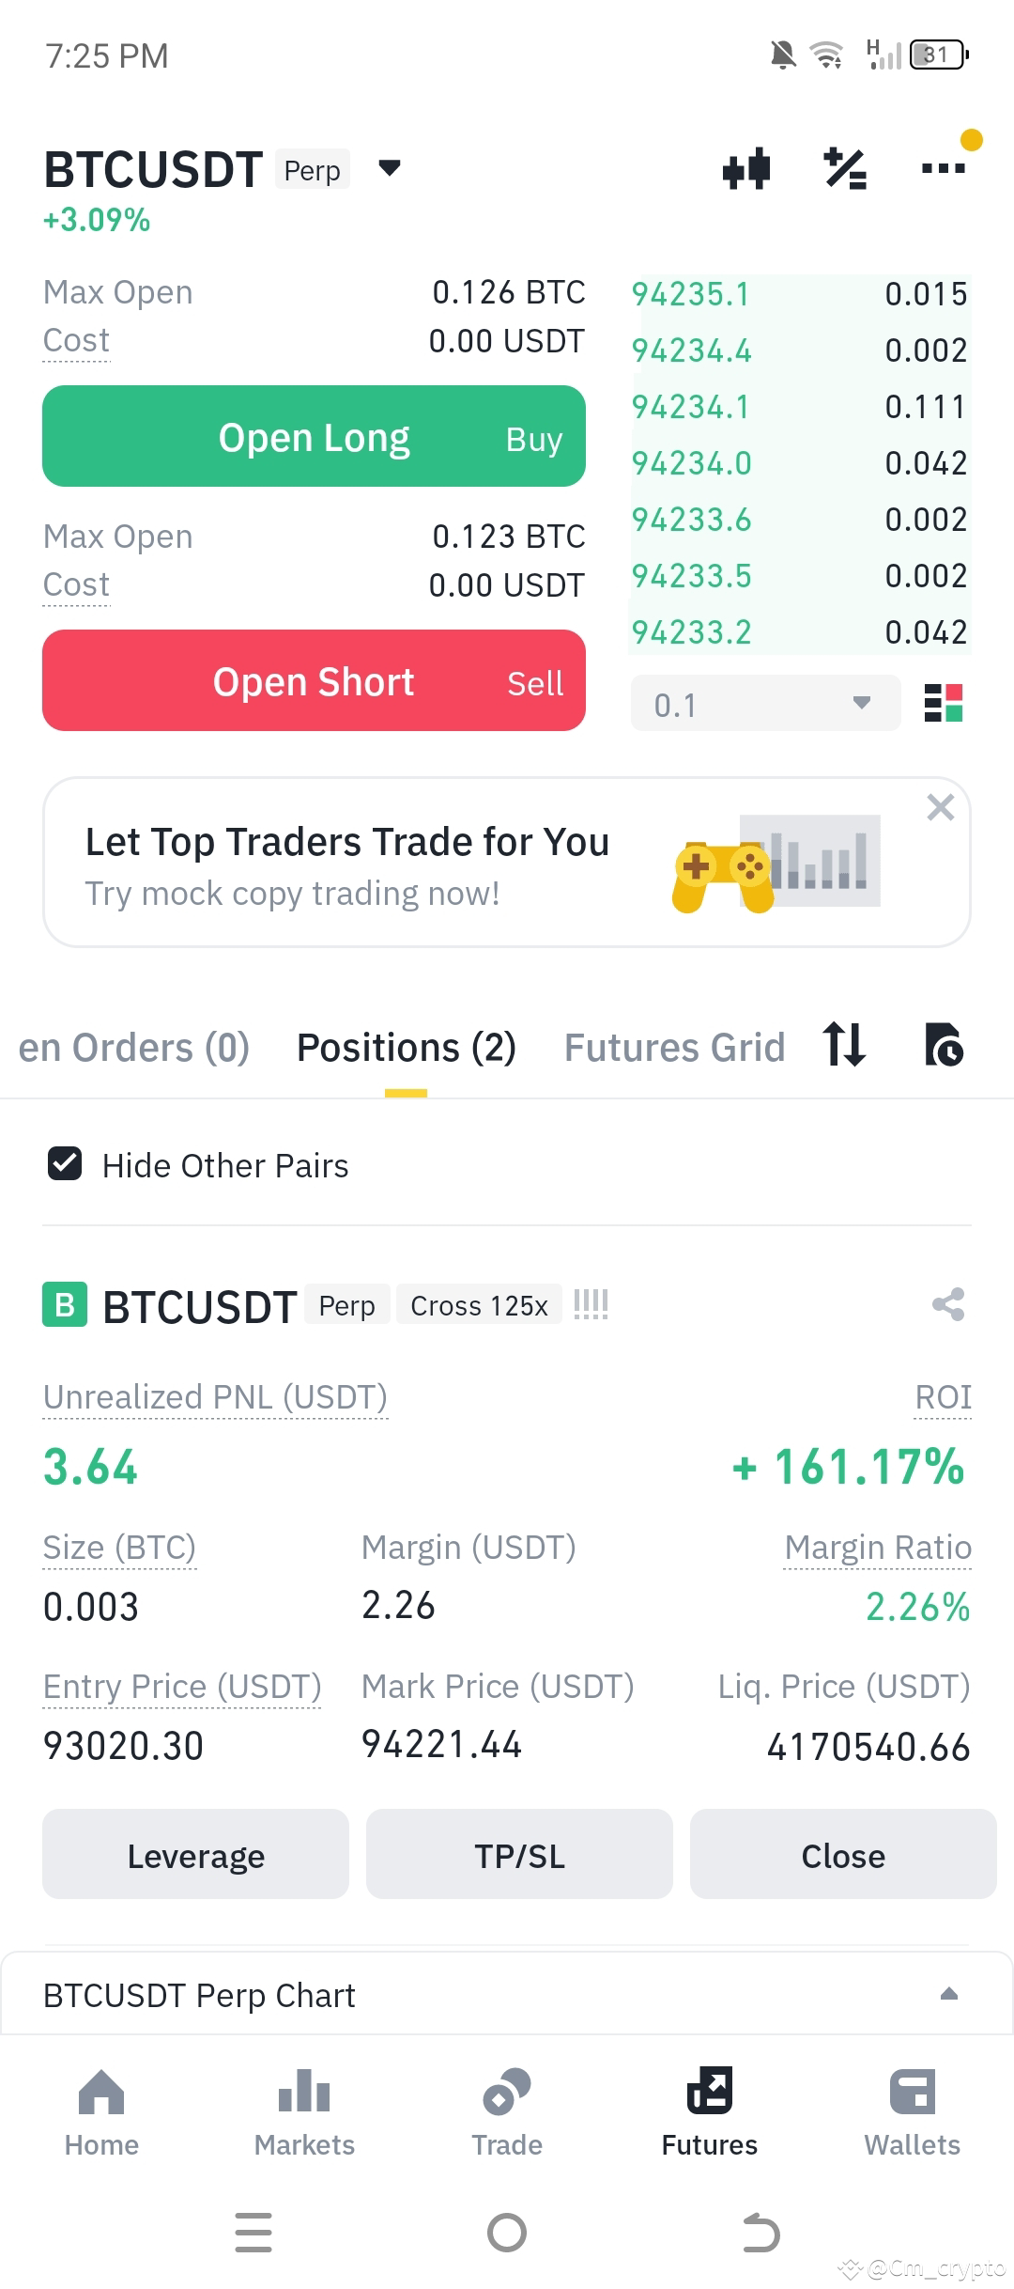Screen dimensions: 1014x2289
Task: Expand the BTCUSDT pair selector arrow
Action: click(390, 168)
